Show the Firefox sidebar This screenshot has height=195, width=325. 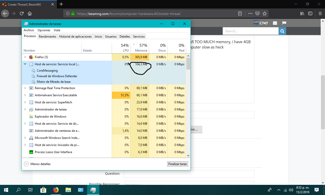pyautogui.click(x=310, y=13)
